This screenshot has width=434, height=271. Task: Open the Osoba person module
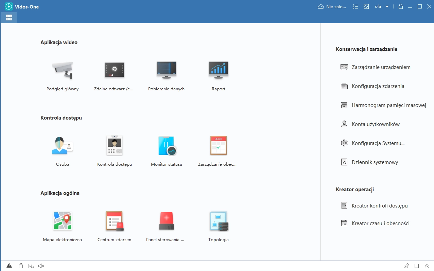(63, 146)
